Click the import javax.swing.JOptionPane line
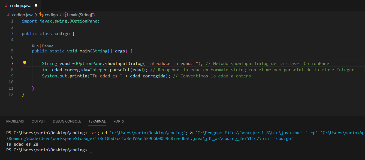This screenshot has width=365, height=160. pyautogui.click(x=61, y=21)
